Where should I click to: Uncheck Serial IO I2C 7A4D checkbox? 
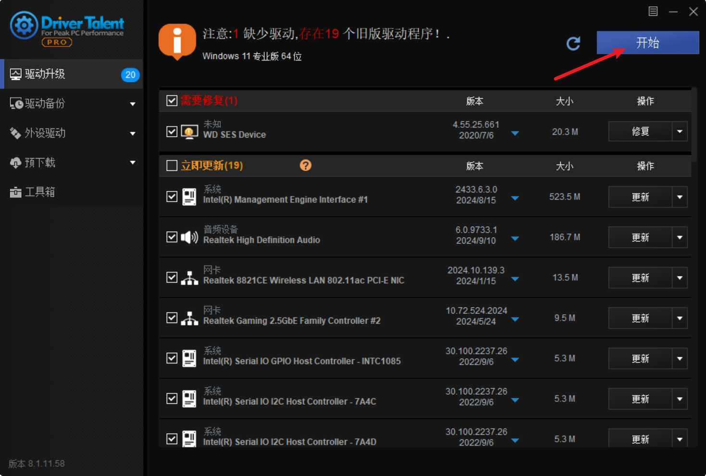[x=172, y=439]
